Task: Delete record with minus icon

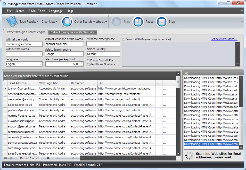Action: click(63, 158)
